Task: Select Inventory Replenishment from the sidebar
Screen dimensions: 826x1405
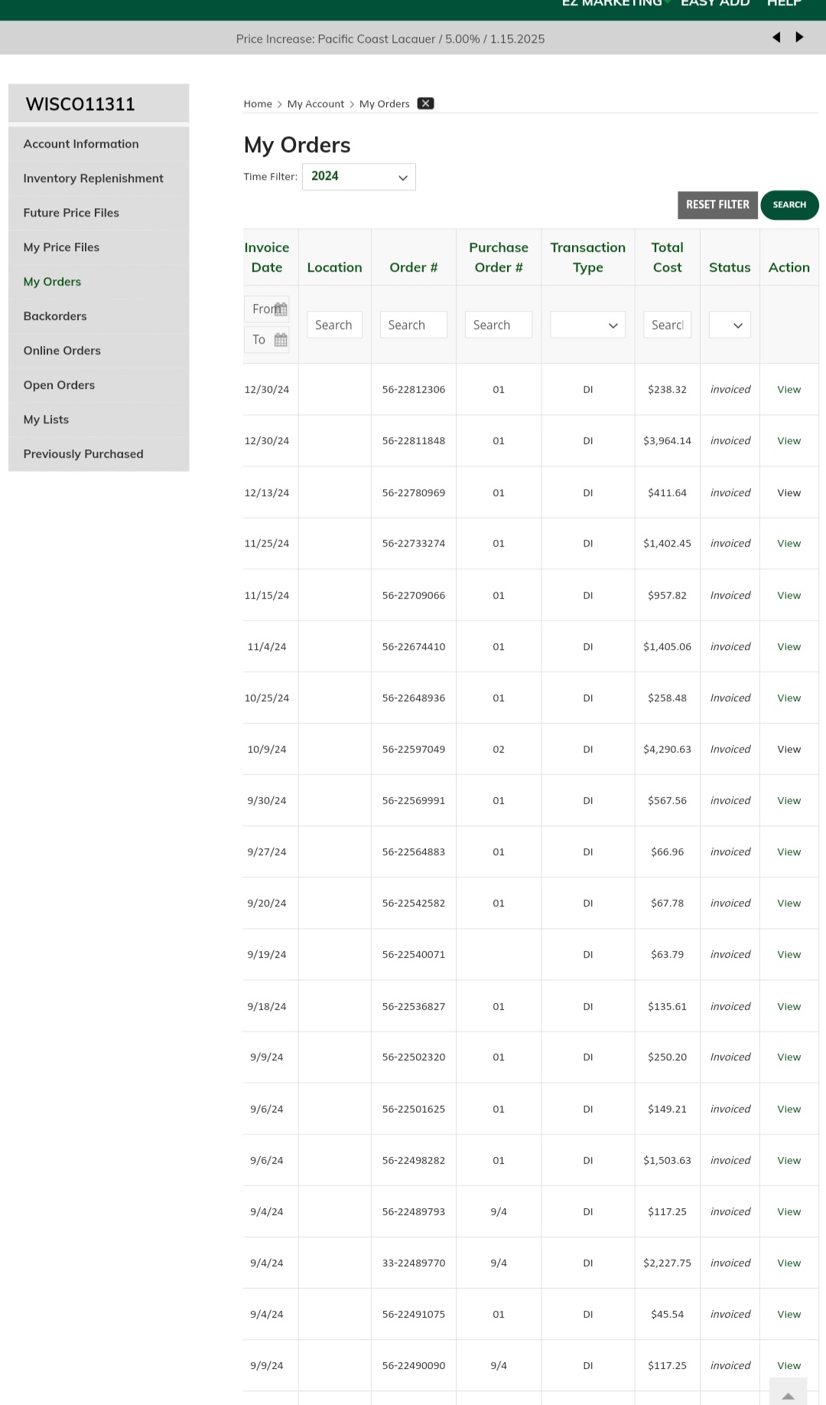Action: click(93, 178)
